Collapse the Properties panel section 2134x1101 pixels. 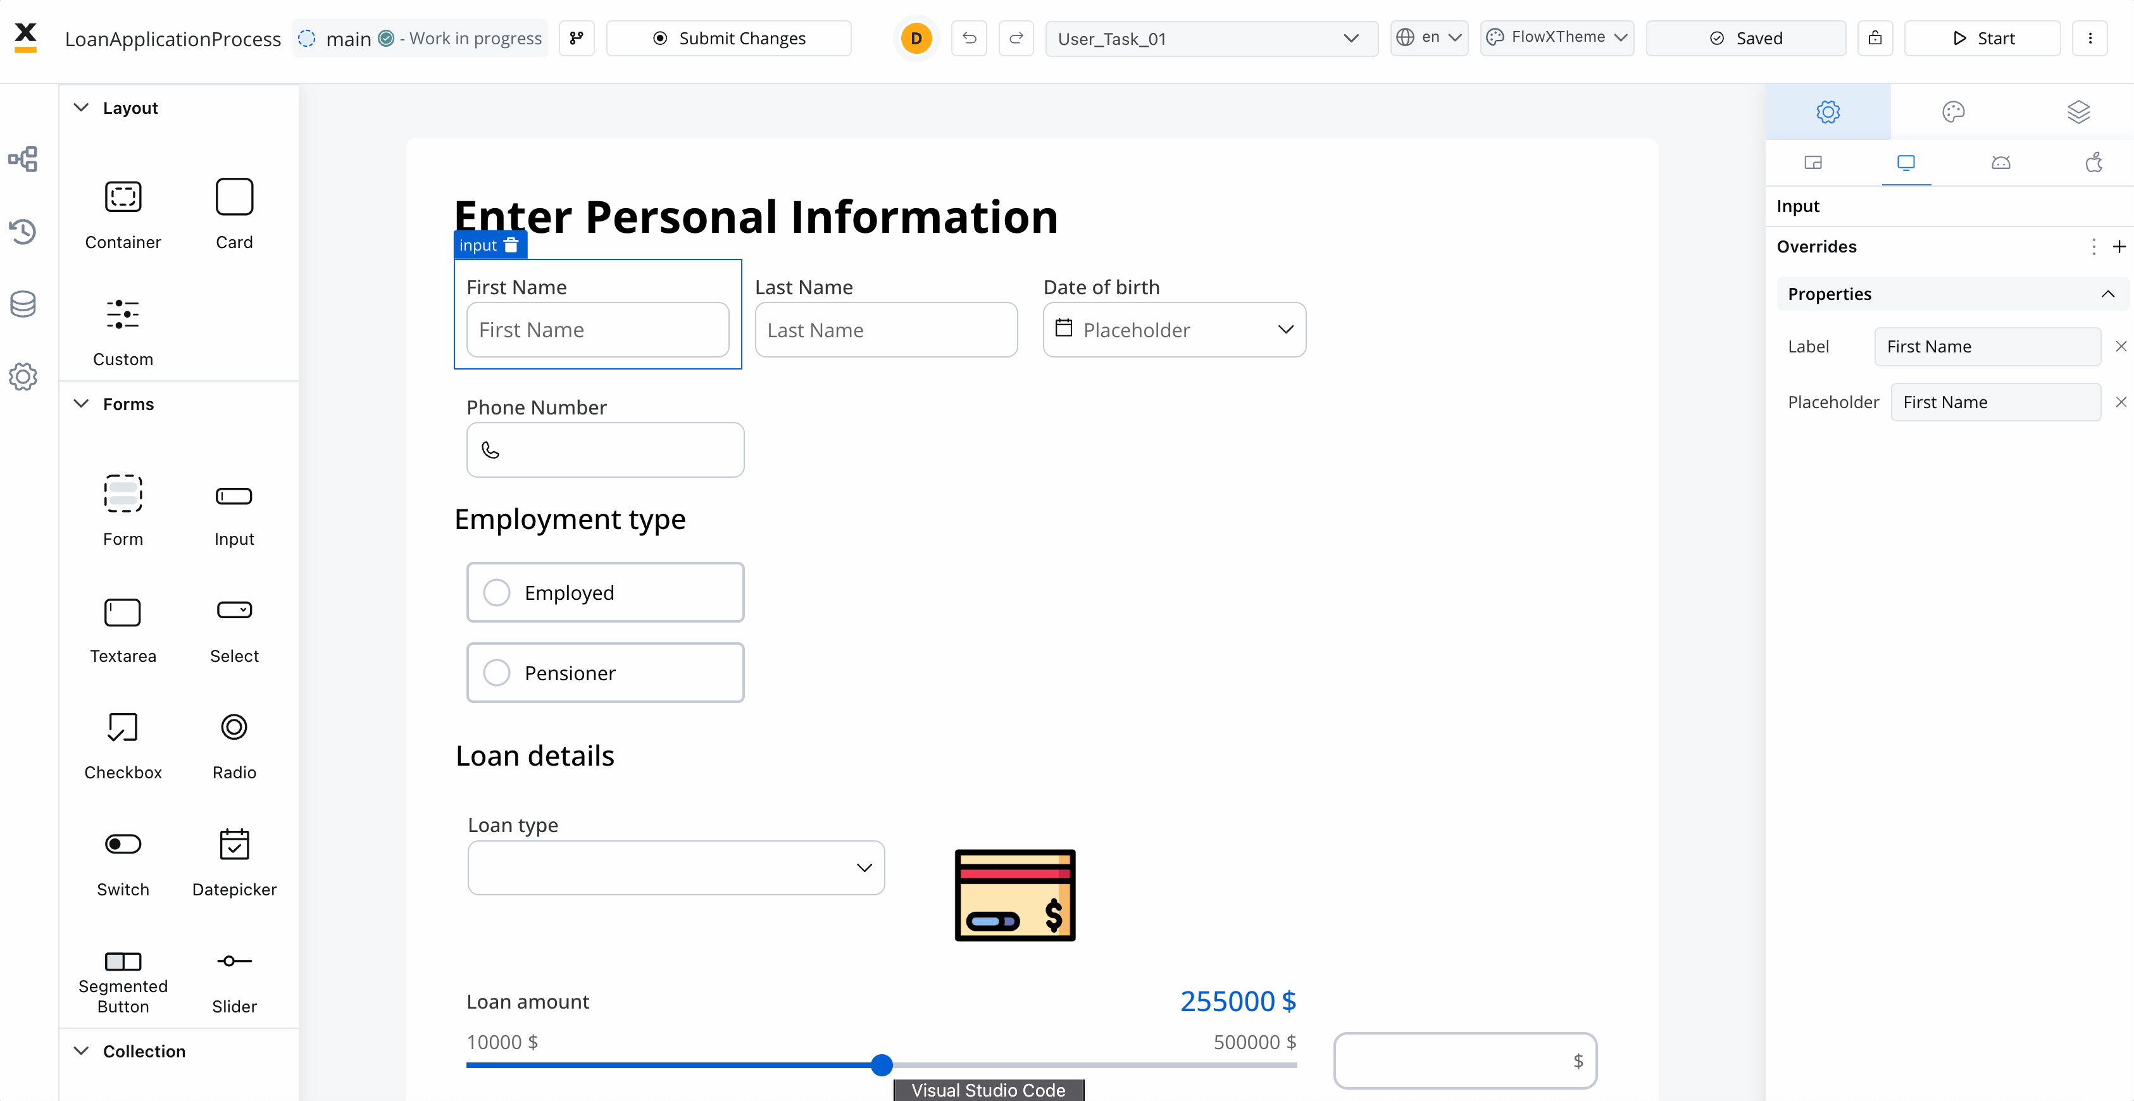click(x=2107, y=294)
